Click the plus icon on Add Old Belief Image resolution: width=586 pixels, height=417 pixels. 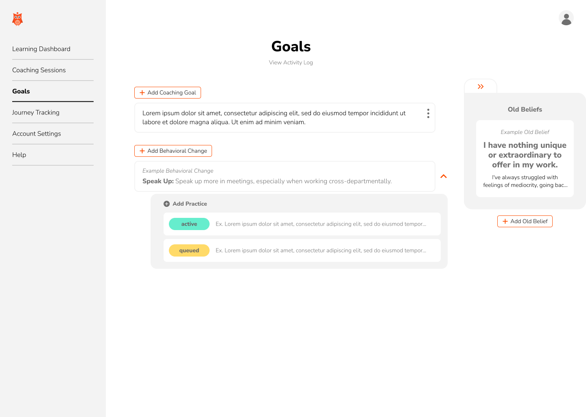click(505, 221)
